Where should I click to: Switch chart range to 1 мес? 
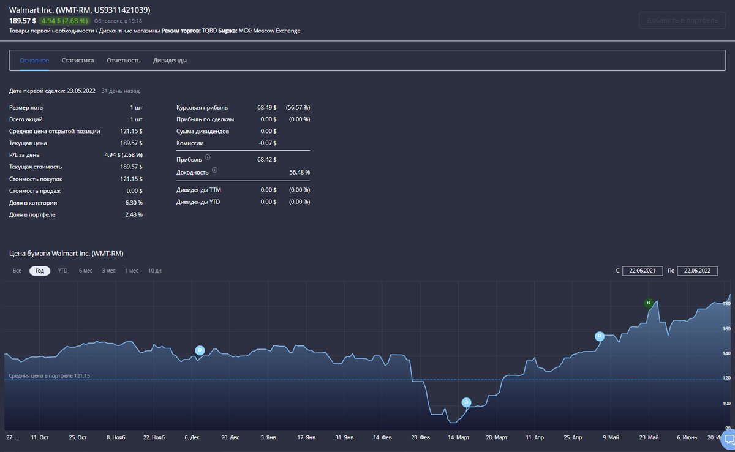tap(132, 271)
